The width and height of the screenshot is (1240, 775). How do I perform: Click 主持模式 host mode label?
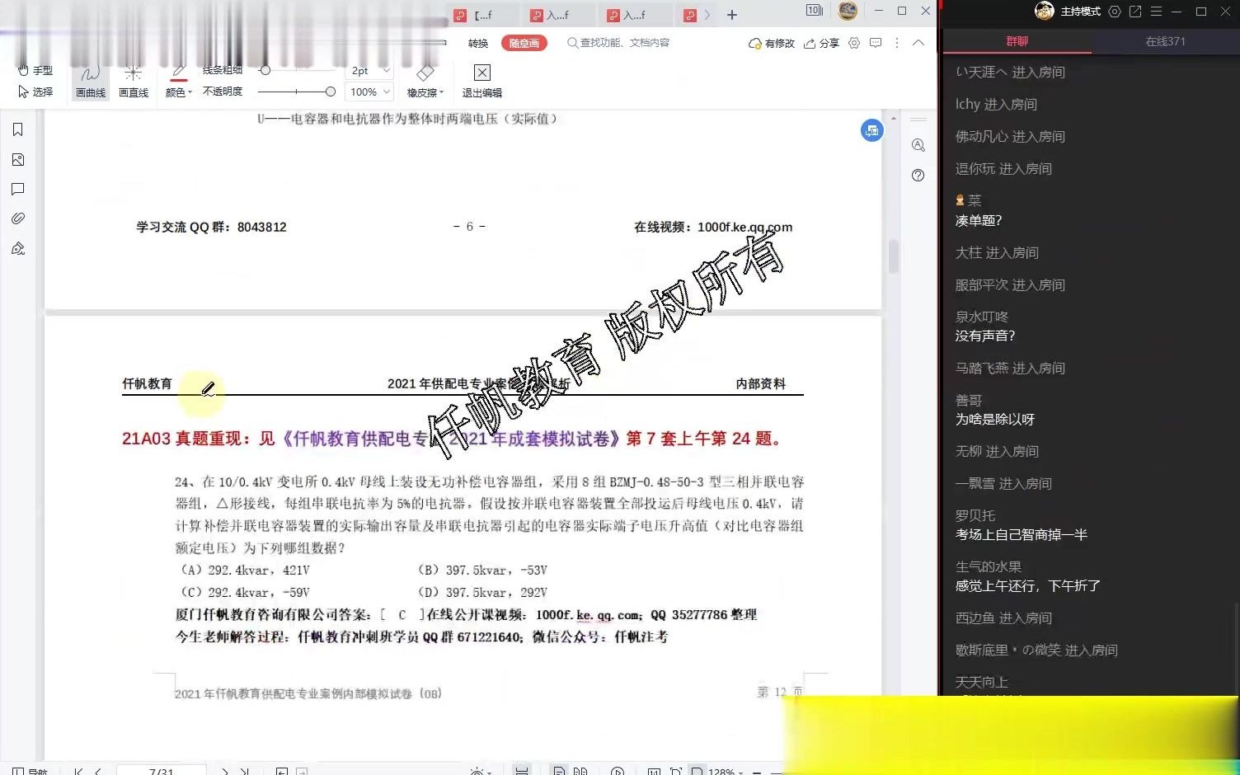1080,12
